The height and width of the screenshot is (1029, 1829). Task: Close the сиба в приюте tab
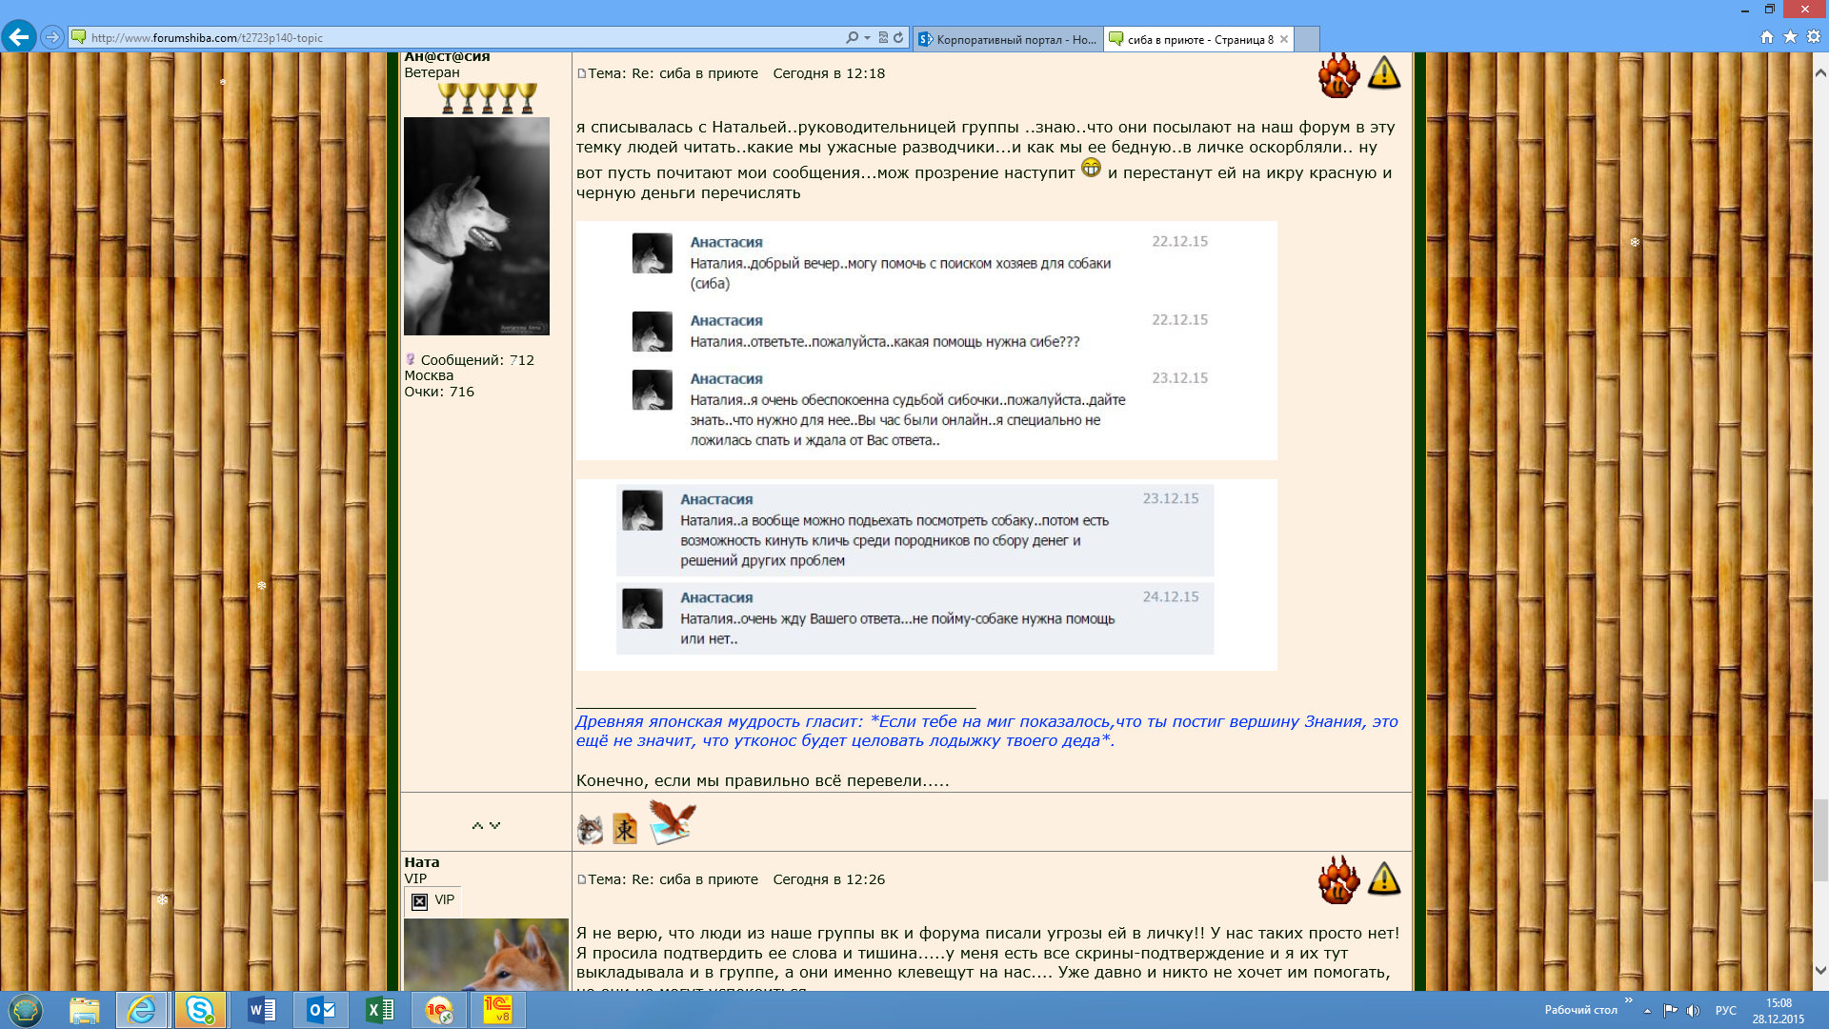tap(1284, 39)
